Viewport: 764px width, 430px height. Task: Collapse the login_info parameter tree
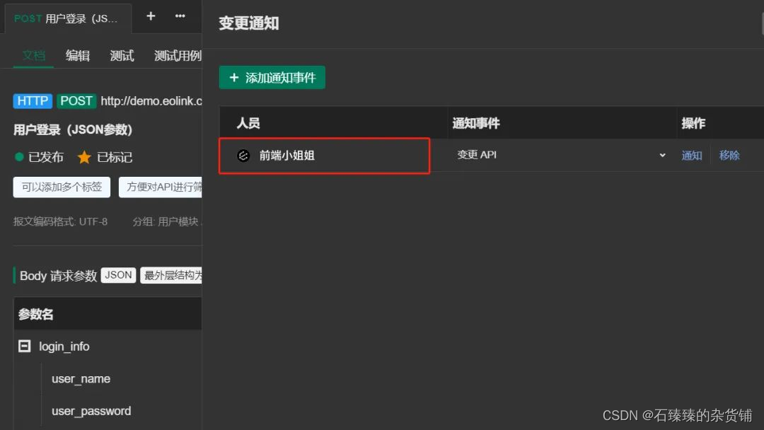tap(24, 346)
